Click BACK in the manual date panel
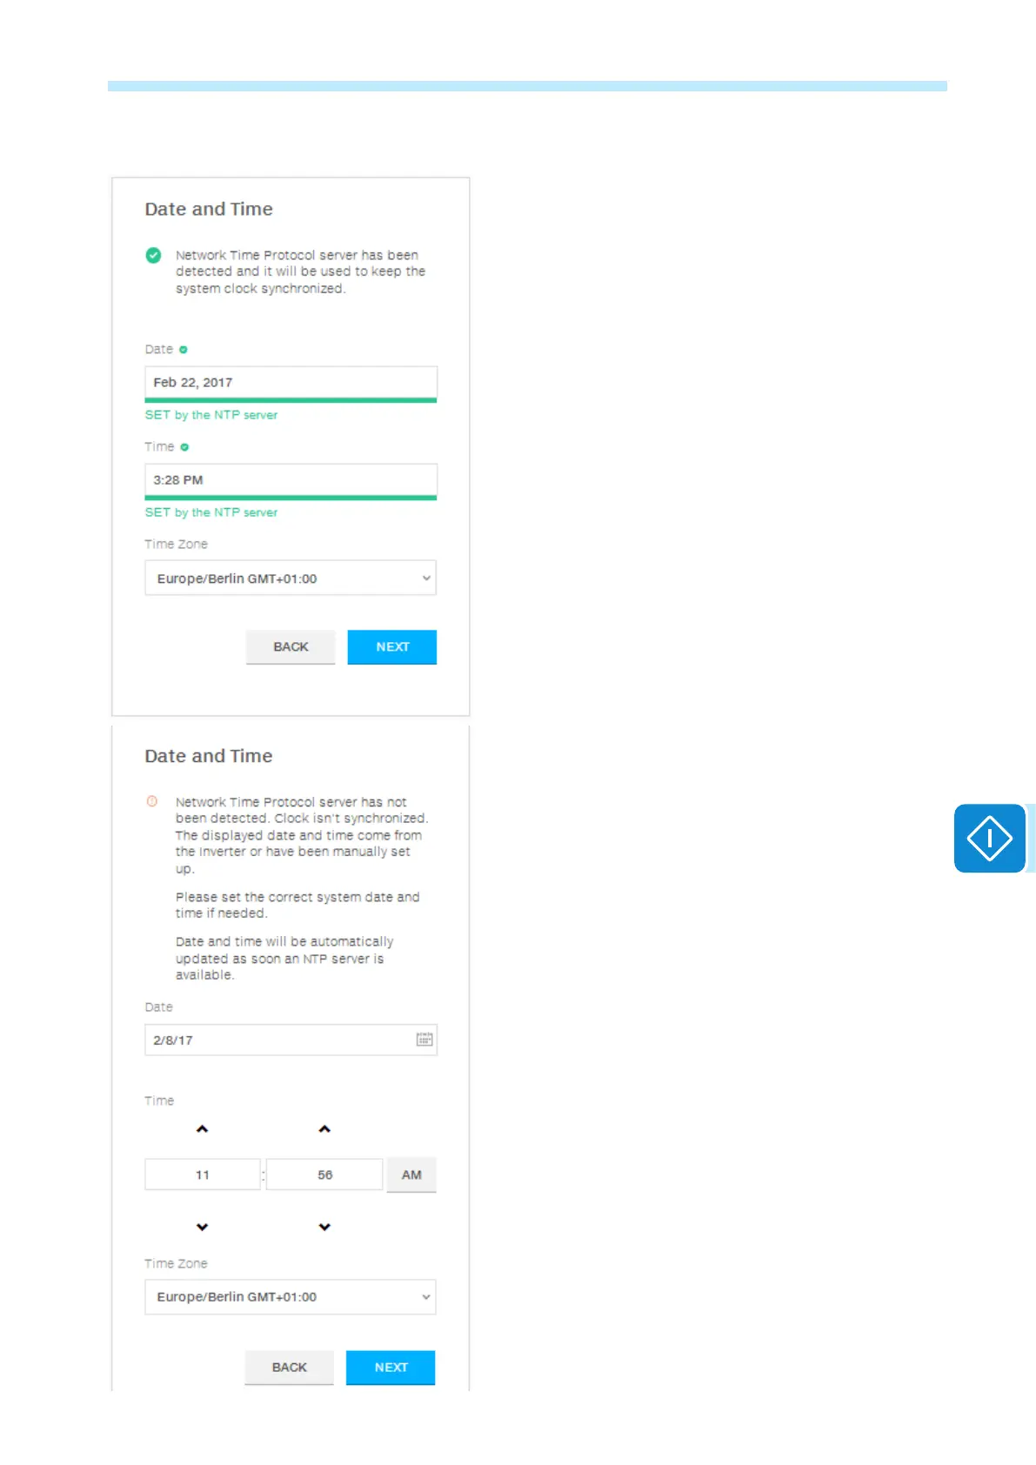1036x1465 pixels. point(290,1368)
